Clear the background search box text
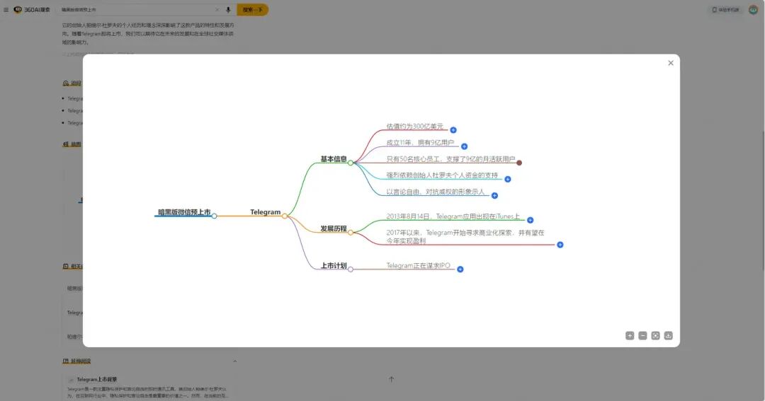765x401 pixels. (217, 10)
